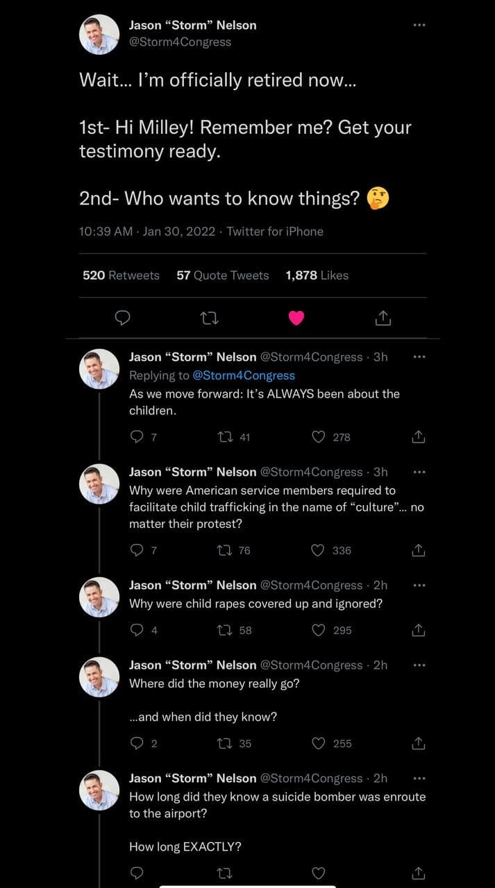Open the main tweet author's profile picture
The image size is (495, 888).
click(x=99, y=34)
